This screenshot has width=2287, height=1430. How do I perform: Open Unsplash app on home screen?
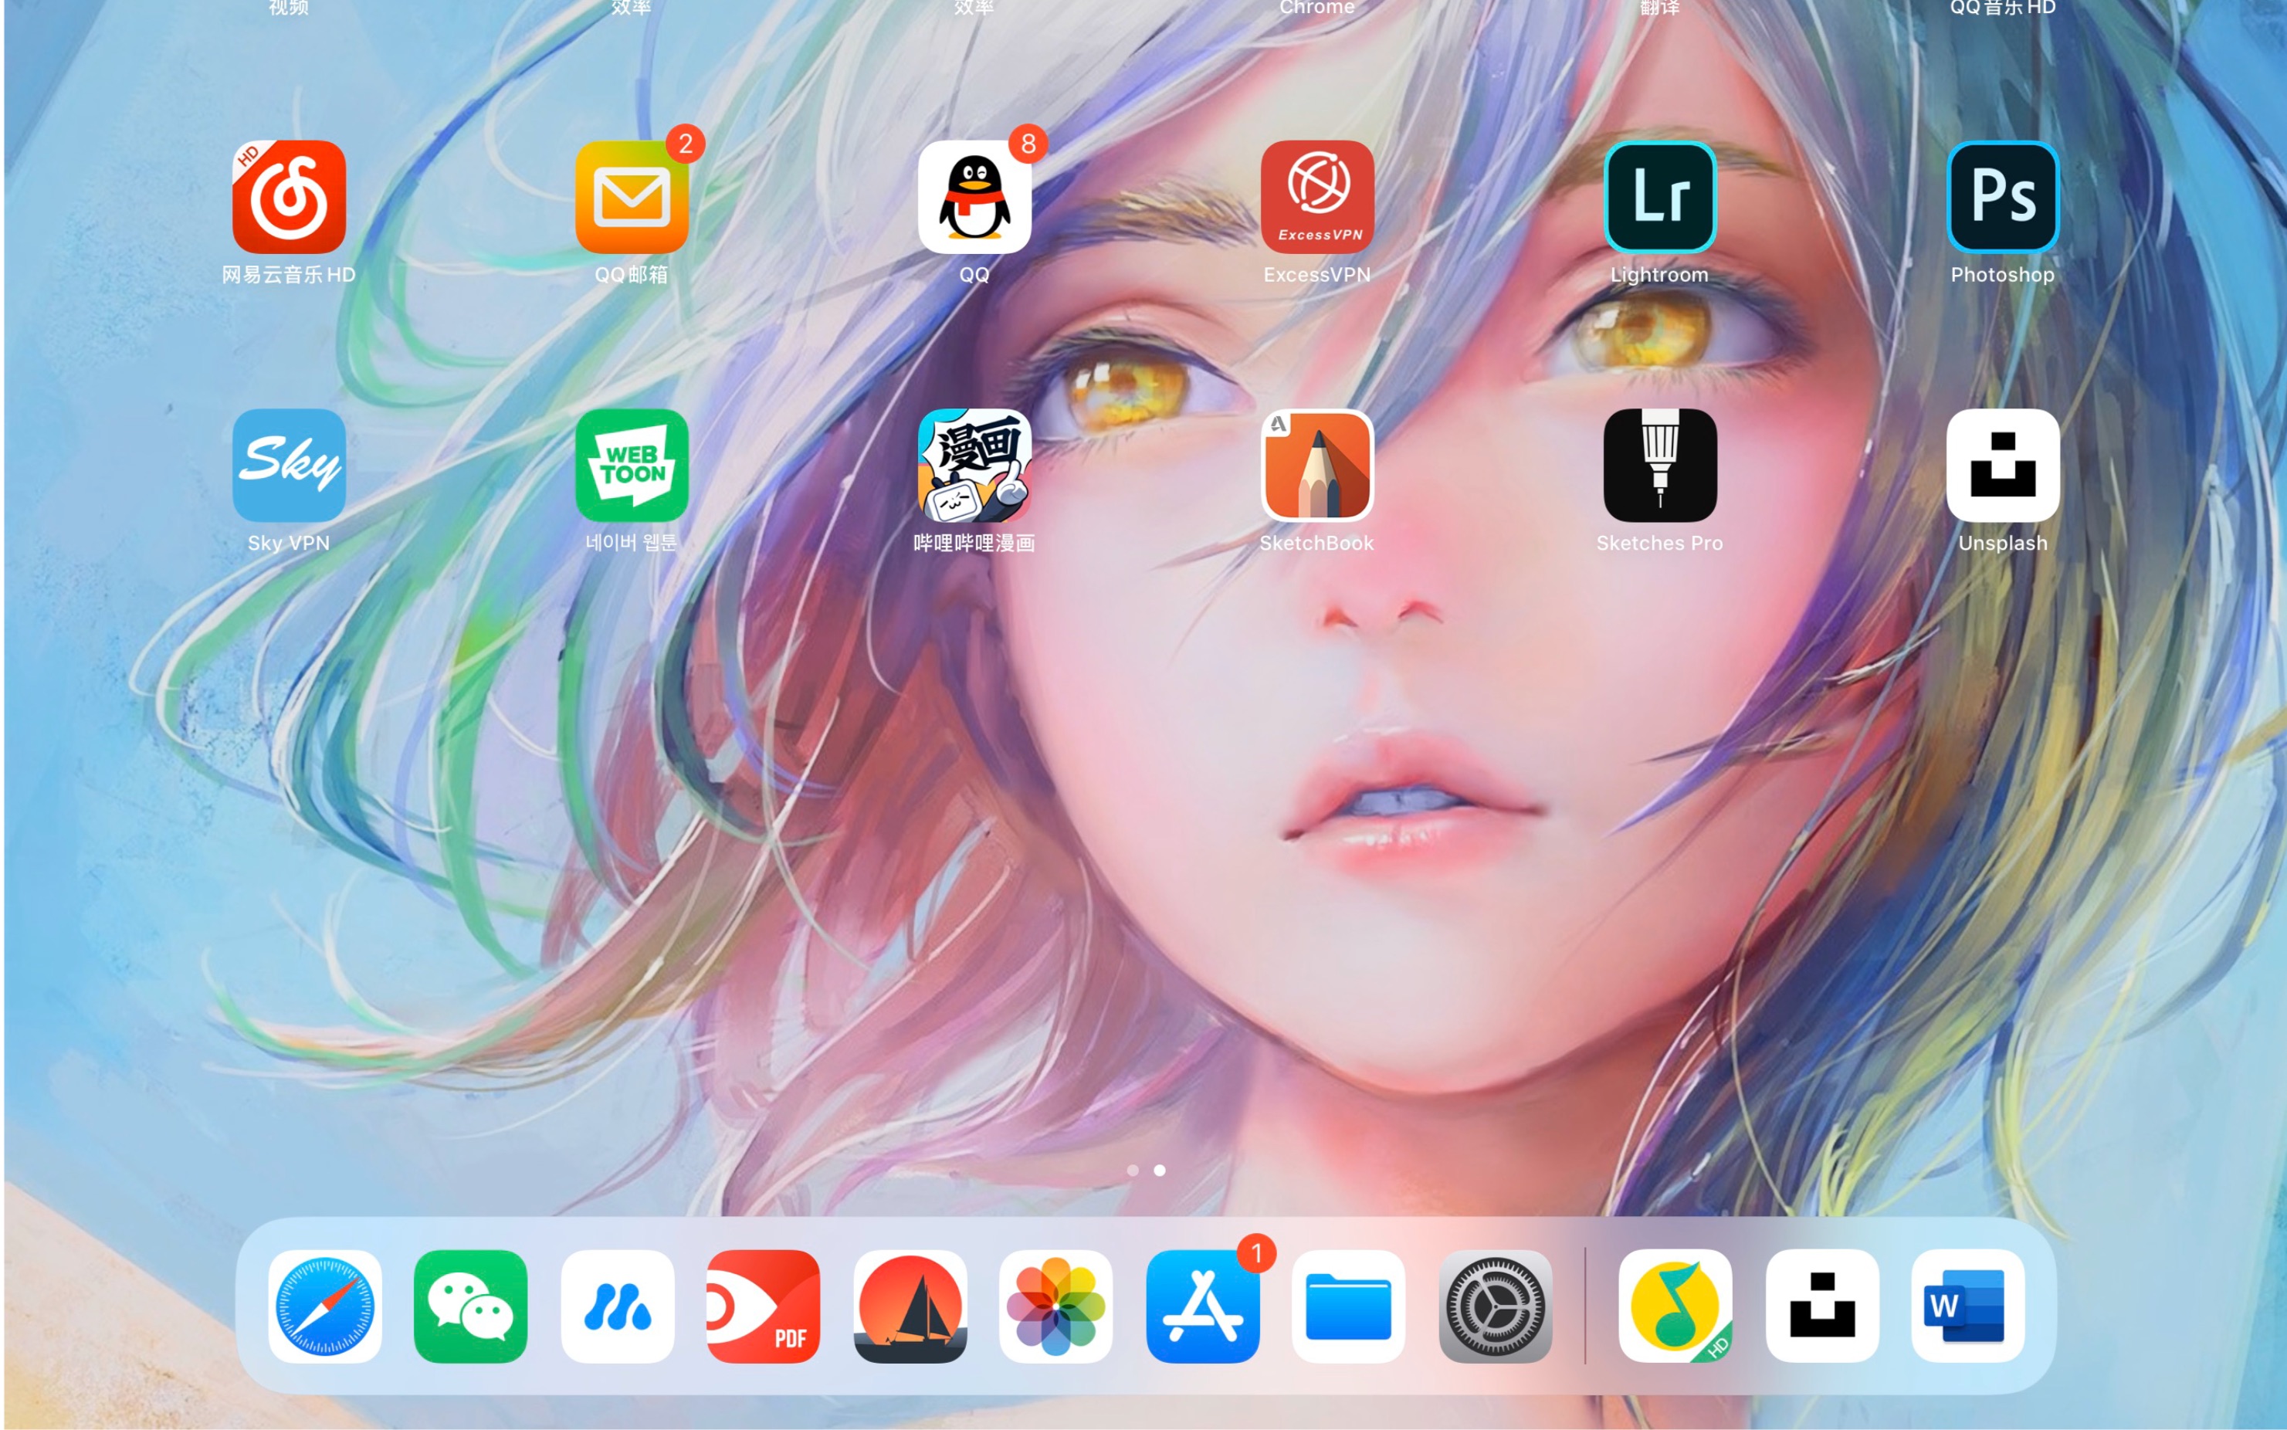pos(2002,466)
